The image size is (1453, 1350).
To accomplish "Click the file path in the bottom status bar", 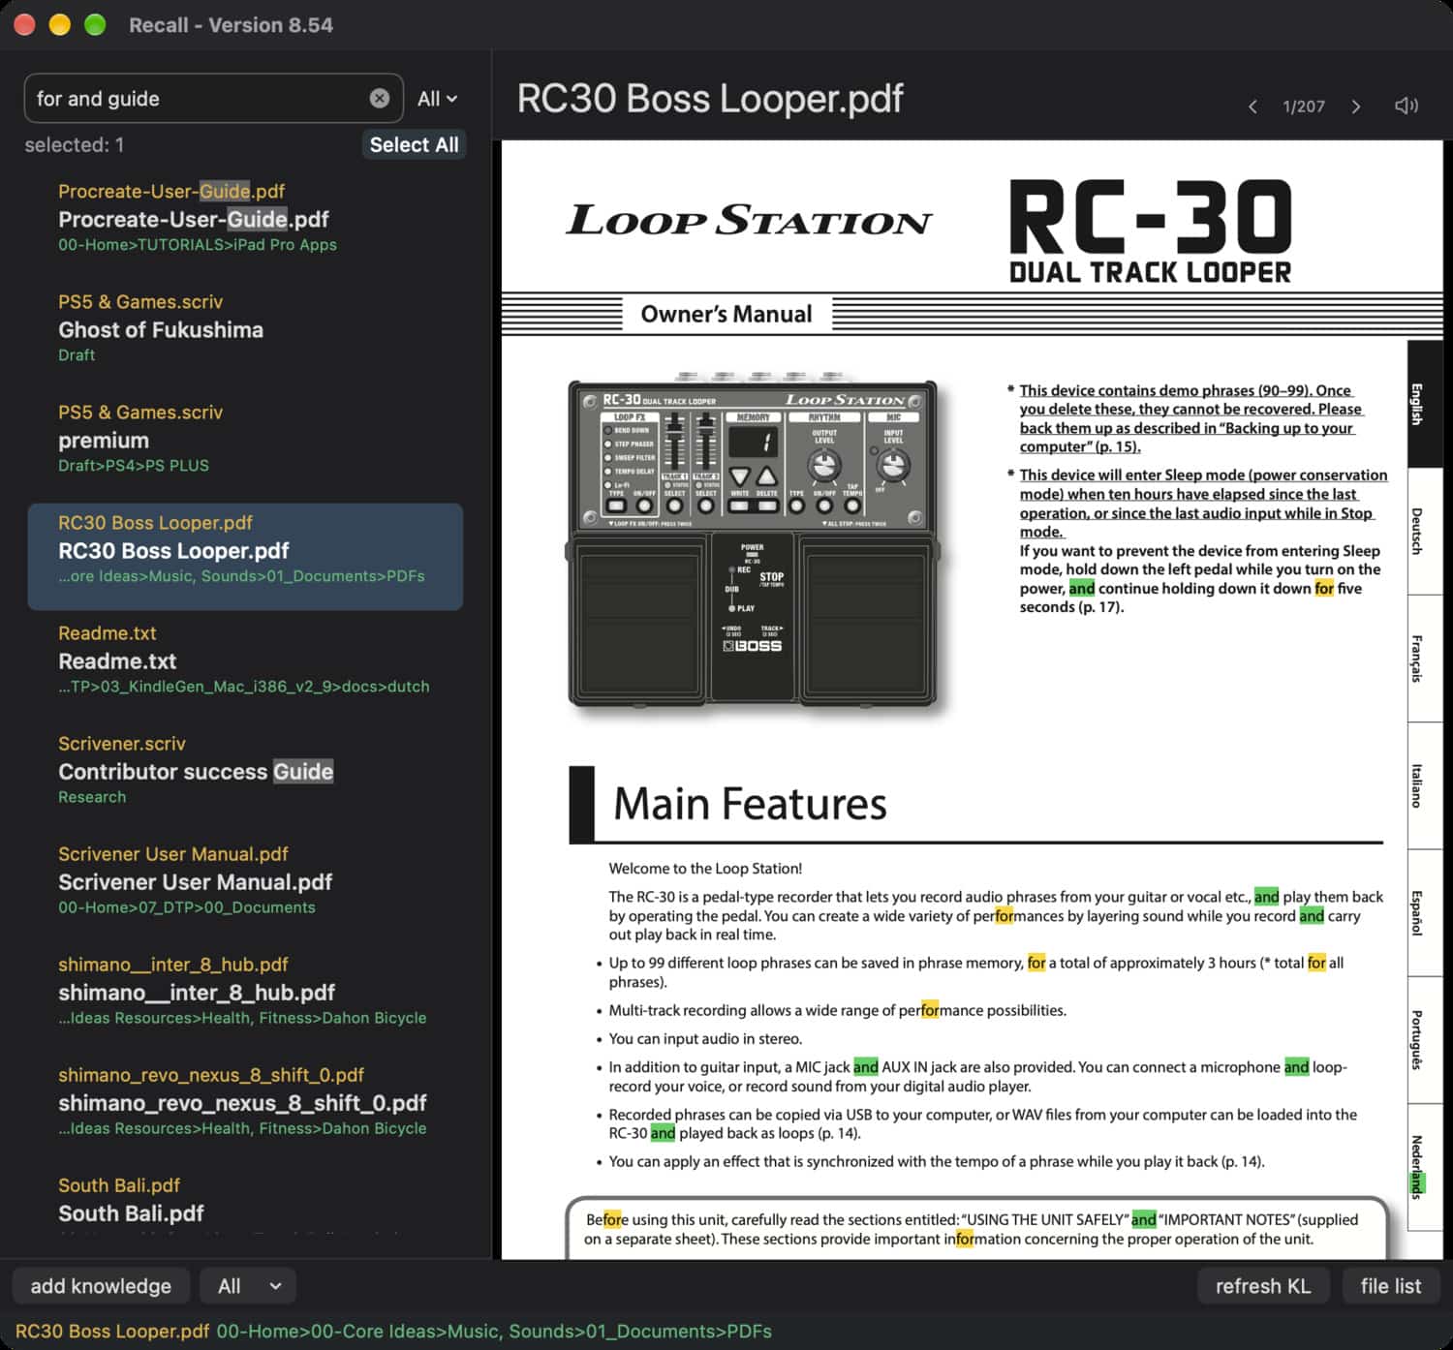I will tap(494, 1332).
